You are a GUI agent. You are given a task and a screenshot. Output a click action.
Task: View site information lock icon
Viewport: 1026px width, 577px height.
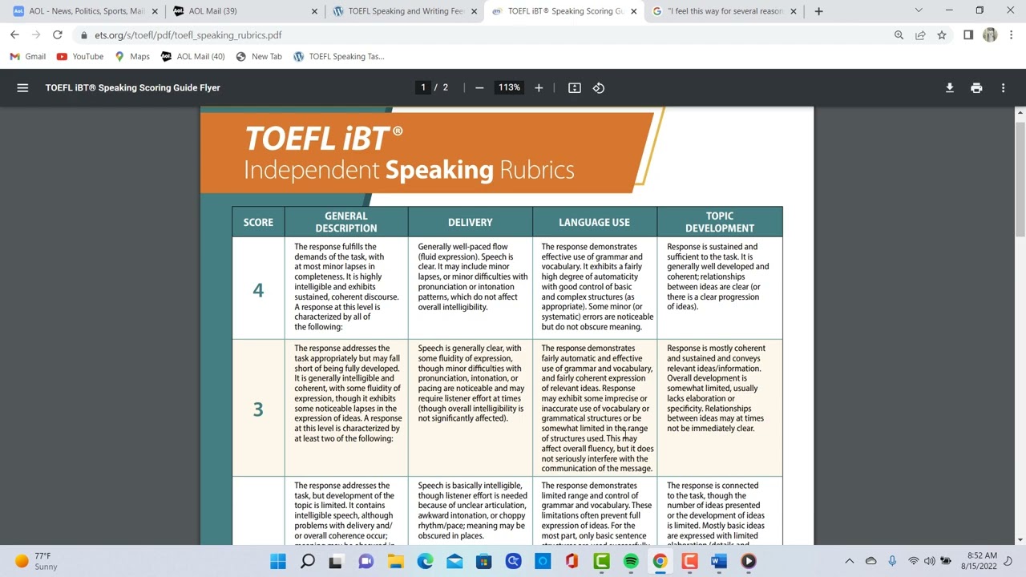coord(84,35)
